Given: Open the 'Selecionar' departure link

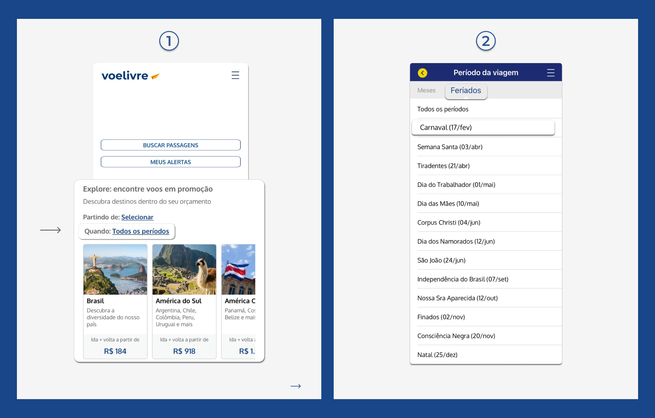Looking at the screenshot, I should point(137,217).
